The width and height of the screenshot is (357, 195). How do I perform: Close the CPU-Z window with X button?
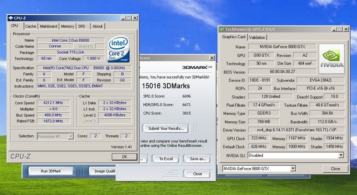click(x=135, y=18)
